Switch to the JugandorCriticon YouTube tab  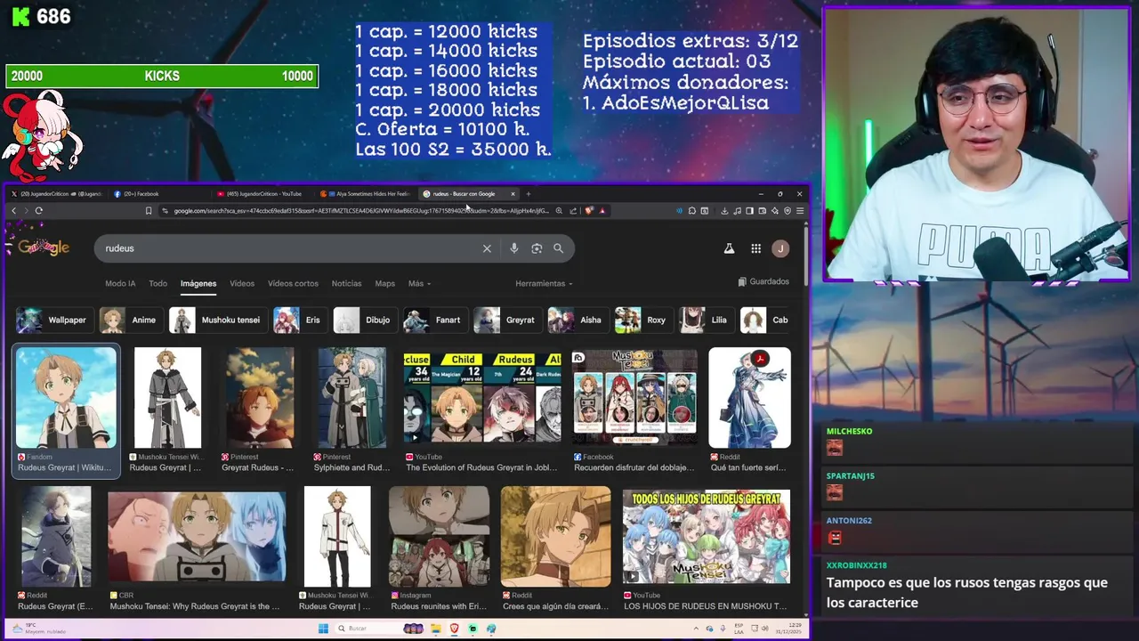point(263,193)
